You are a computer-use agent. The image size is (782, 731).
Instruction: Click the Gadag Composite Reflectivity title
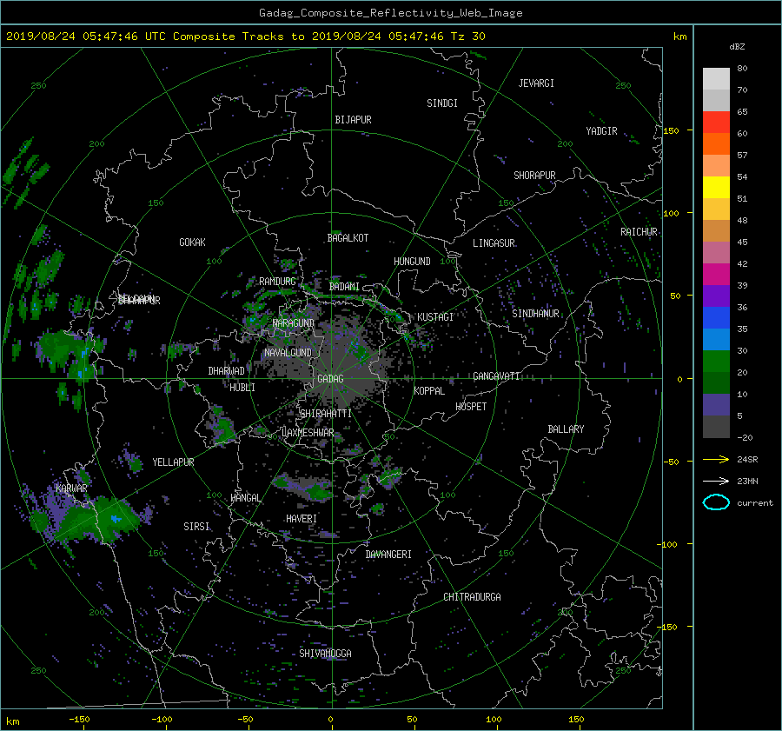tap(390, 13)
